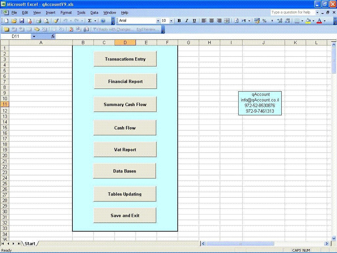Print the worksheet
Screen dimensions: 337x253
pos(39,21)
